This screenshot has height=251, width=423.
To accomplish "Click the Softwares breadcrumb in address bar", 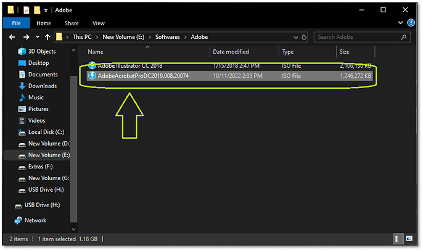I will pyautogui.click(x=155, y=37).
